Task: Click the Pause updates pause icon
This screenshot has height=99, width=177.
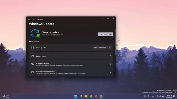Action: [x=33, y=48]
